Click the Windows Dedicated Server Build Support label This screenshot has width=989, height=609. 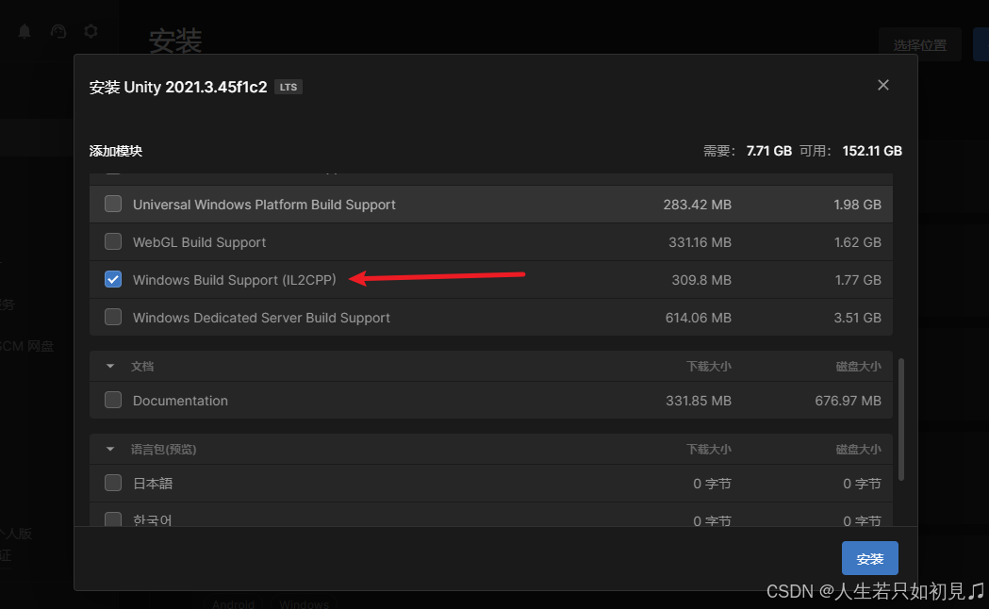click(261, 318)
